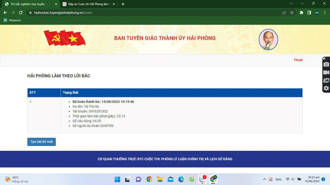Open Zalo from the taskbar
Image resolution: width=330 pixels, height=185 pixels.
point(202,179)
